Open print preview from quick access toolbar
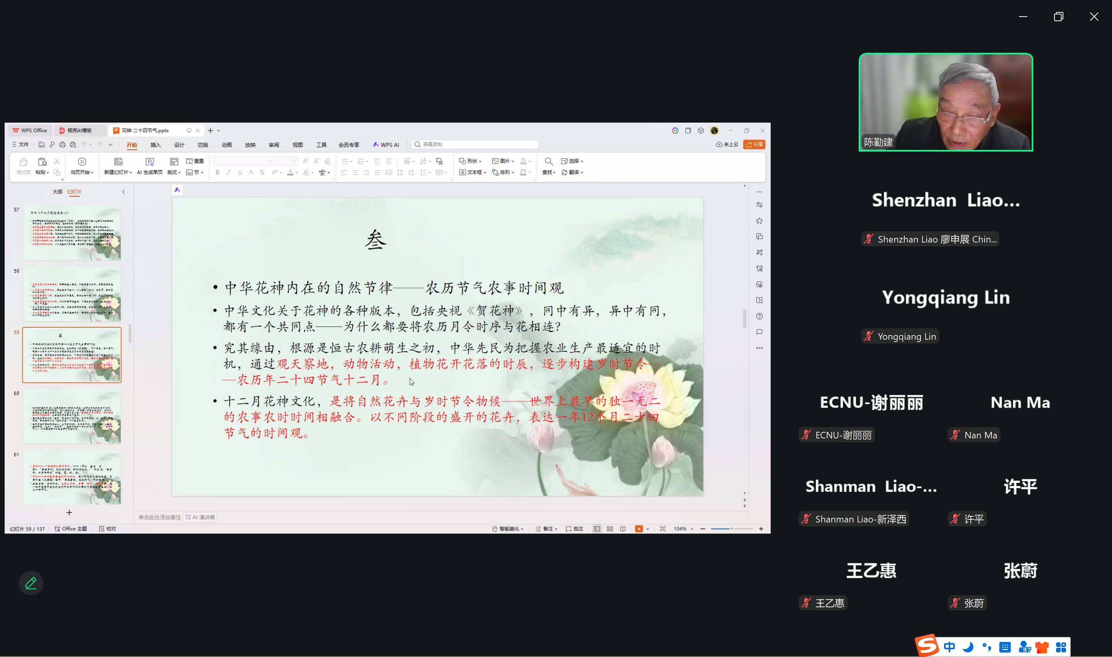Screen dimensions: 1112x657 73,144
